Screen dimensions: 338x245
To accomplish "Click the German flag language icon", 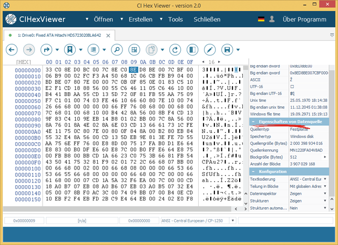I will tap(261, 19).
